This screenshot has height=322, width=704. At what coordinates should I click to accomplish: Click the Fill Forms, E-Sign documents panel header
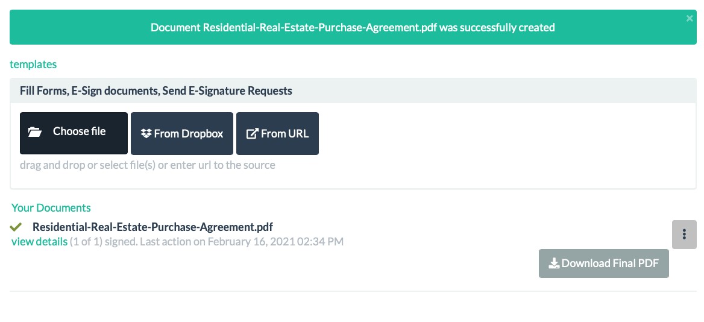coord(353,90)
